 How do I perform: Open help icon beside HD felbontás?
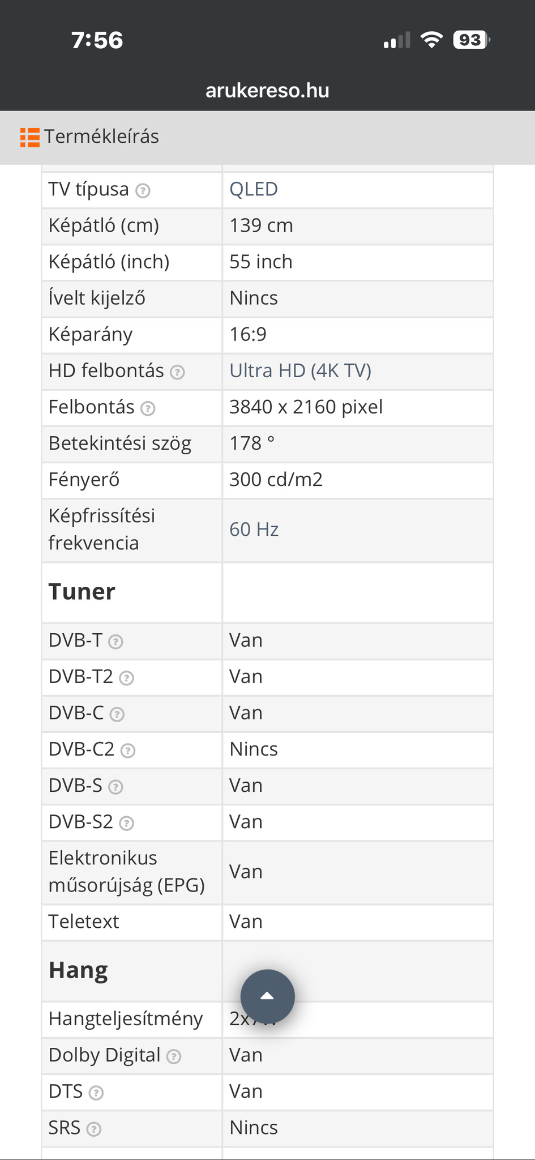tap(178, 372)
